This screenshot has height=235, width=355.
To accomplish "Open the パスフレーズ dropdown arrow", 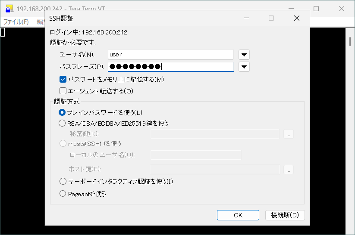I will (245, 67).
